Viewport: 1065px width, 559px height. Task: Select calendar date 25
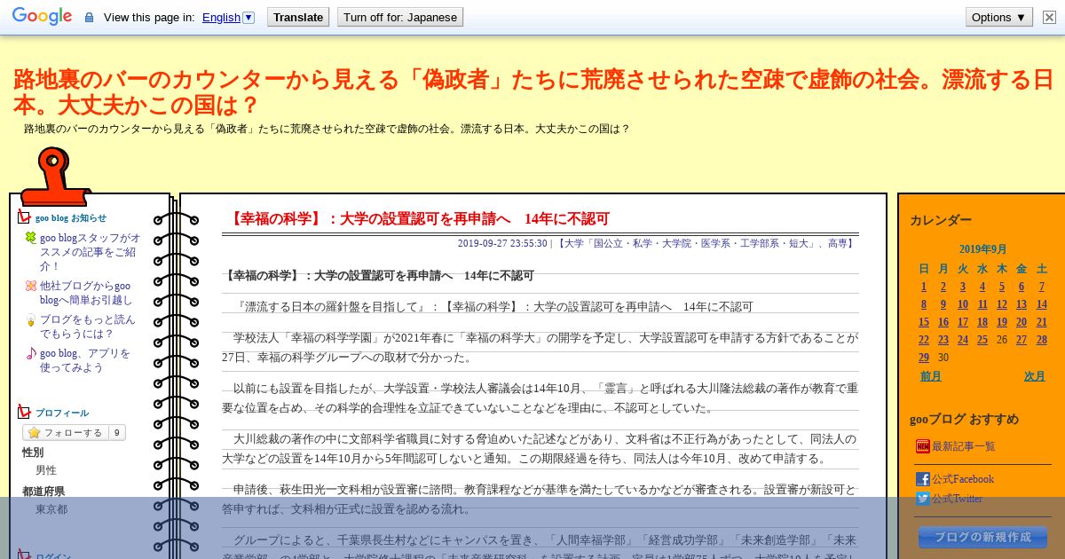pos(982,340)
